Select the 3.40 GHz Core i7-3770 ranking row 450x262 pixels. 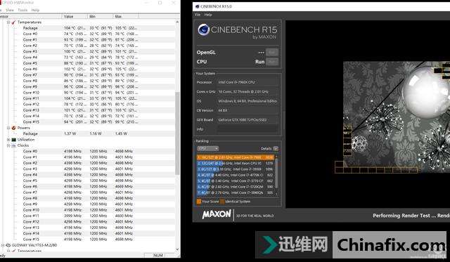236,181
